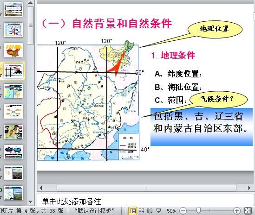Click the text 'B、海陆位置:'
255x215 pixels.
[x=178, y=87]
